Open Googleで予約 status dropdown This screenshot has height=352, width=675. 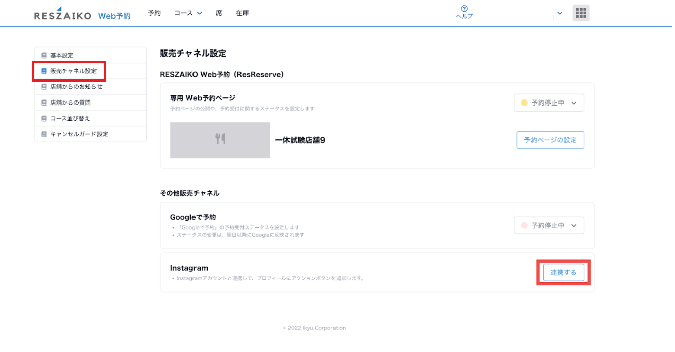pyautogui.click(x=549, y=225)
